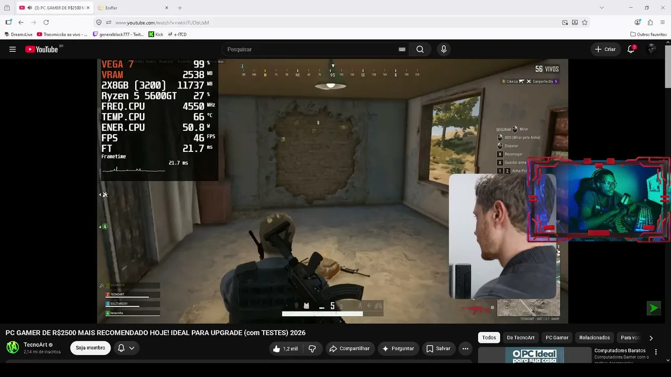Click the Compartilhar share button
The height and width of the screenshot is (377, 671).
(x=350, y=348)
